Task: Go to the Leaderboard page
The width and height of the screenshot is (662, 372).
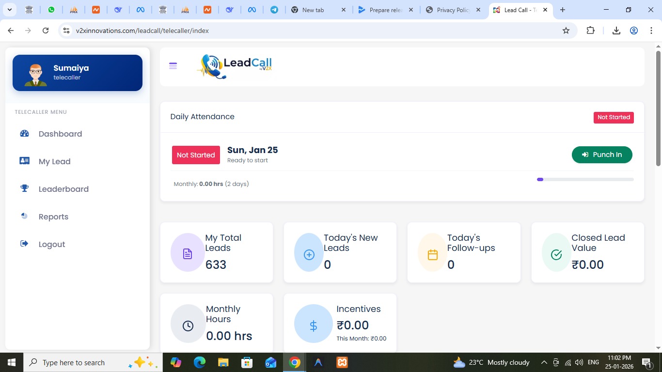Action: tap(63, 189)
